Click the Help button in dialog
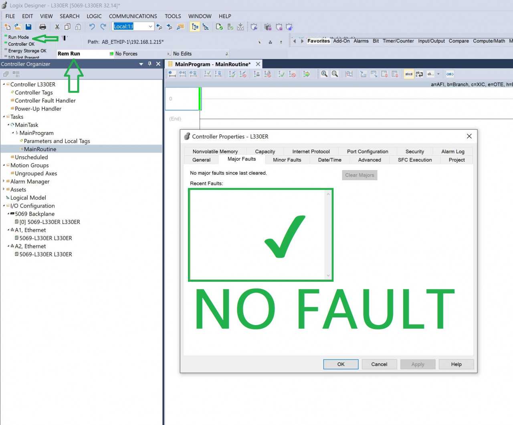Viewport: 513px width, 425px height. 456,364
